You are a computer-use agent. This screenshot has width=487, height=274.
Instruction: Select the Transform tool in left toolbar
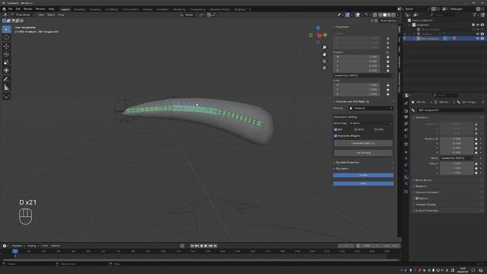(6, 71)
